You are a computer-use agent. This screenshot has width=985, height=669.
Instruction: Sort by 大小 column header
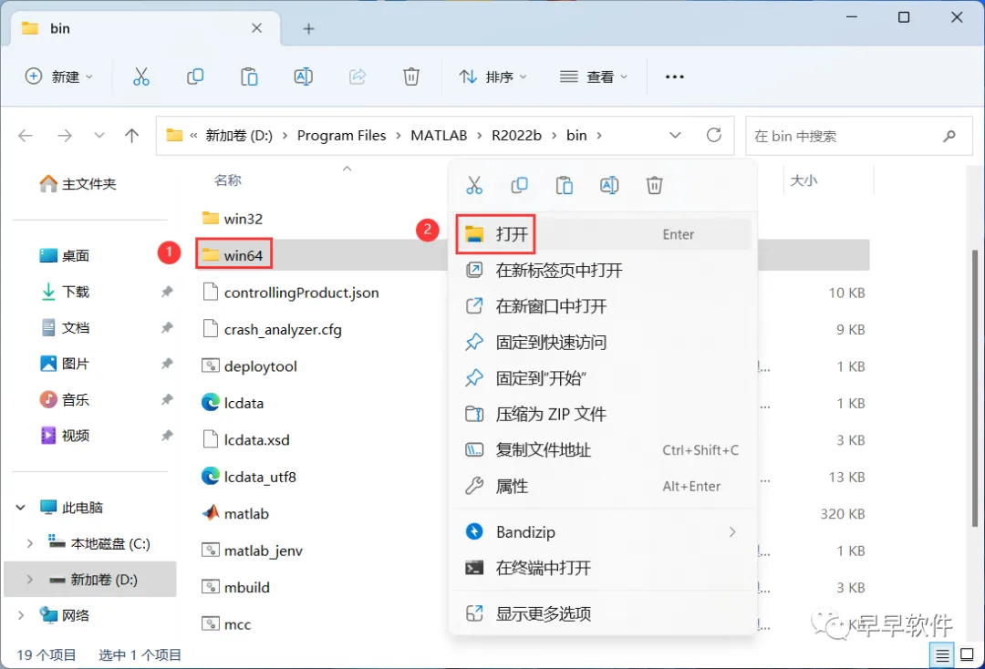coord(804,180)
